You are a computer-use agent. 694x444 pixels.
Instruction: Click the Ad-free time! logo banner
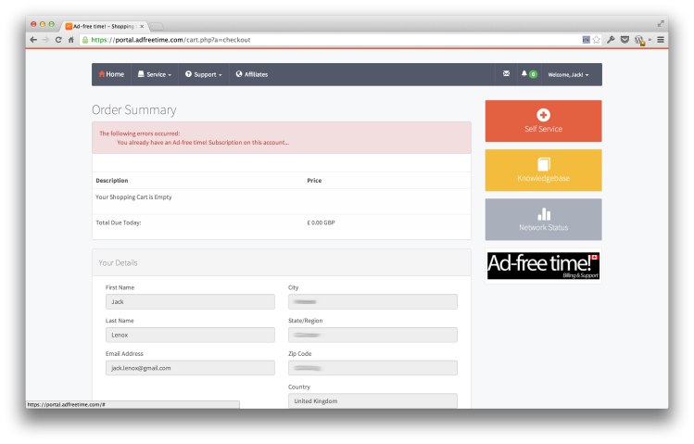click(543, 265)
